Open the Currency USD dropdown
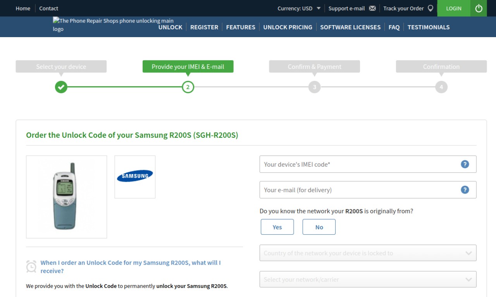This screenshot has width=496, height=297. pyautogui.click(x=299, y=9)
